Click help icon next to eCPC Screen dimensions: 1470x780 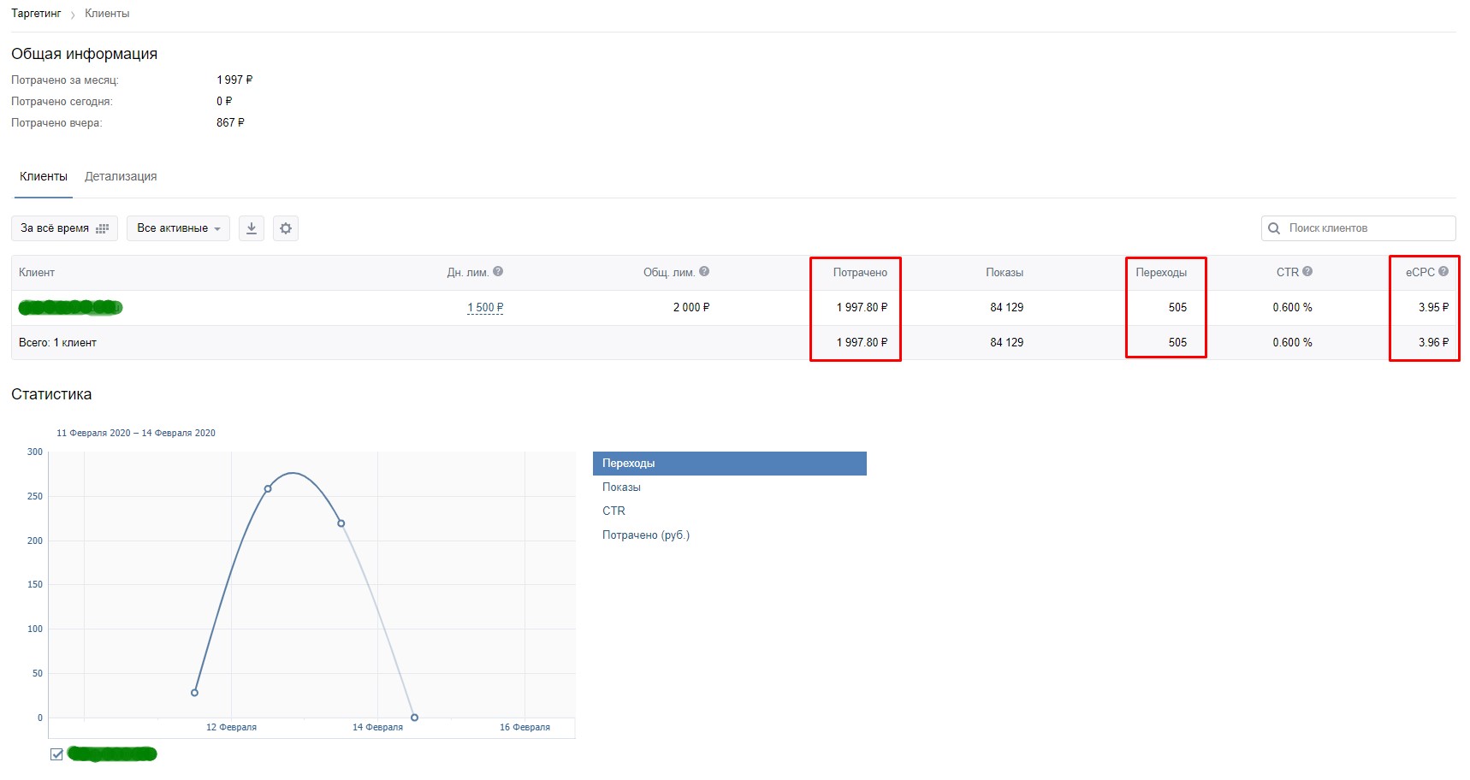click(x=1443, y=271)
